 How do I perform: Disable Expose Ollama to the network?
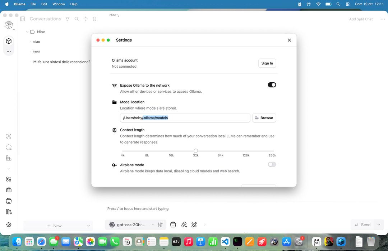tap(272, 85)
